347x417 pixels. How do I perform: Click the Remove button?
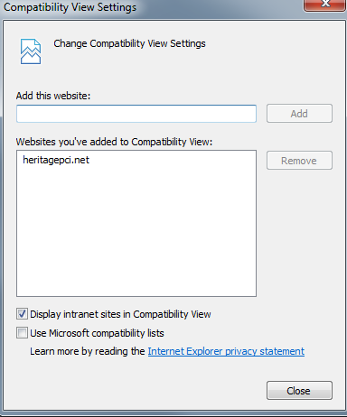299,161
